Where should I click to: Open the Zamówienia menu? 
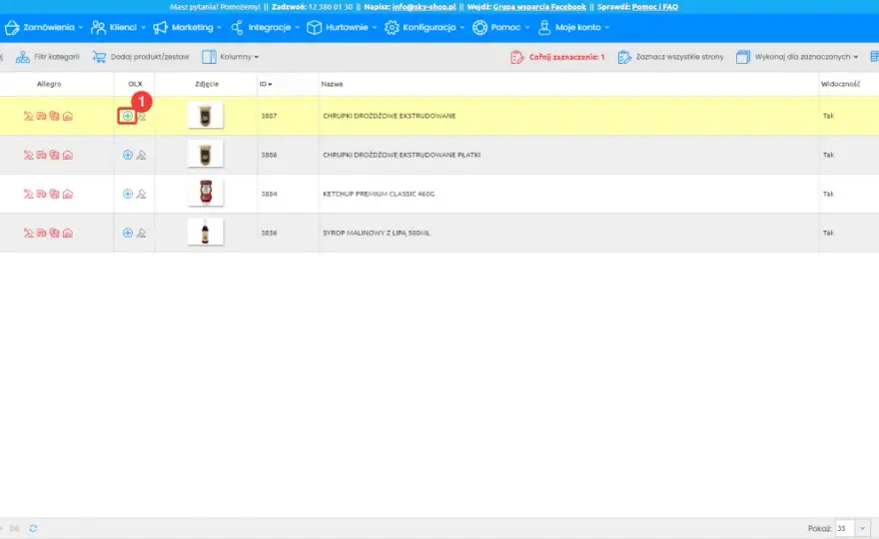tap(44, 27)
